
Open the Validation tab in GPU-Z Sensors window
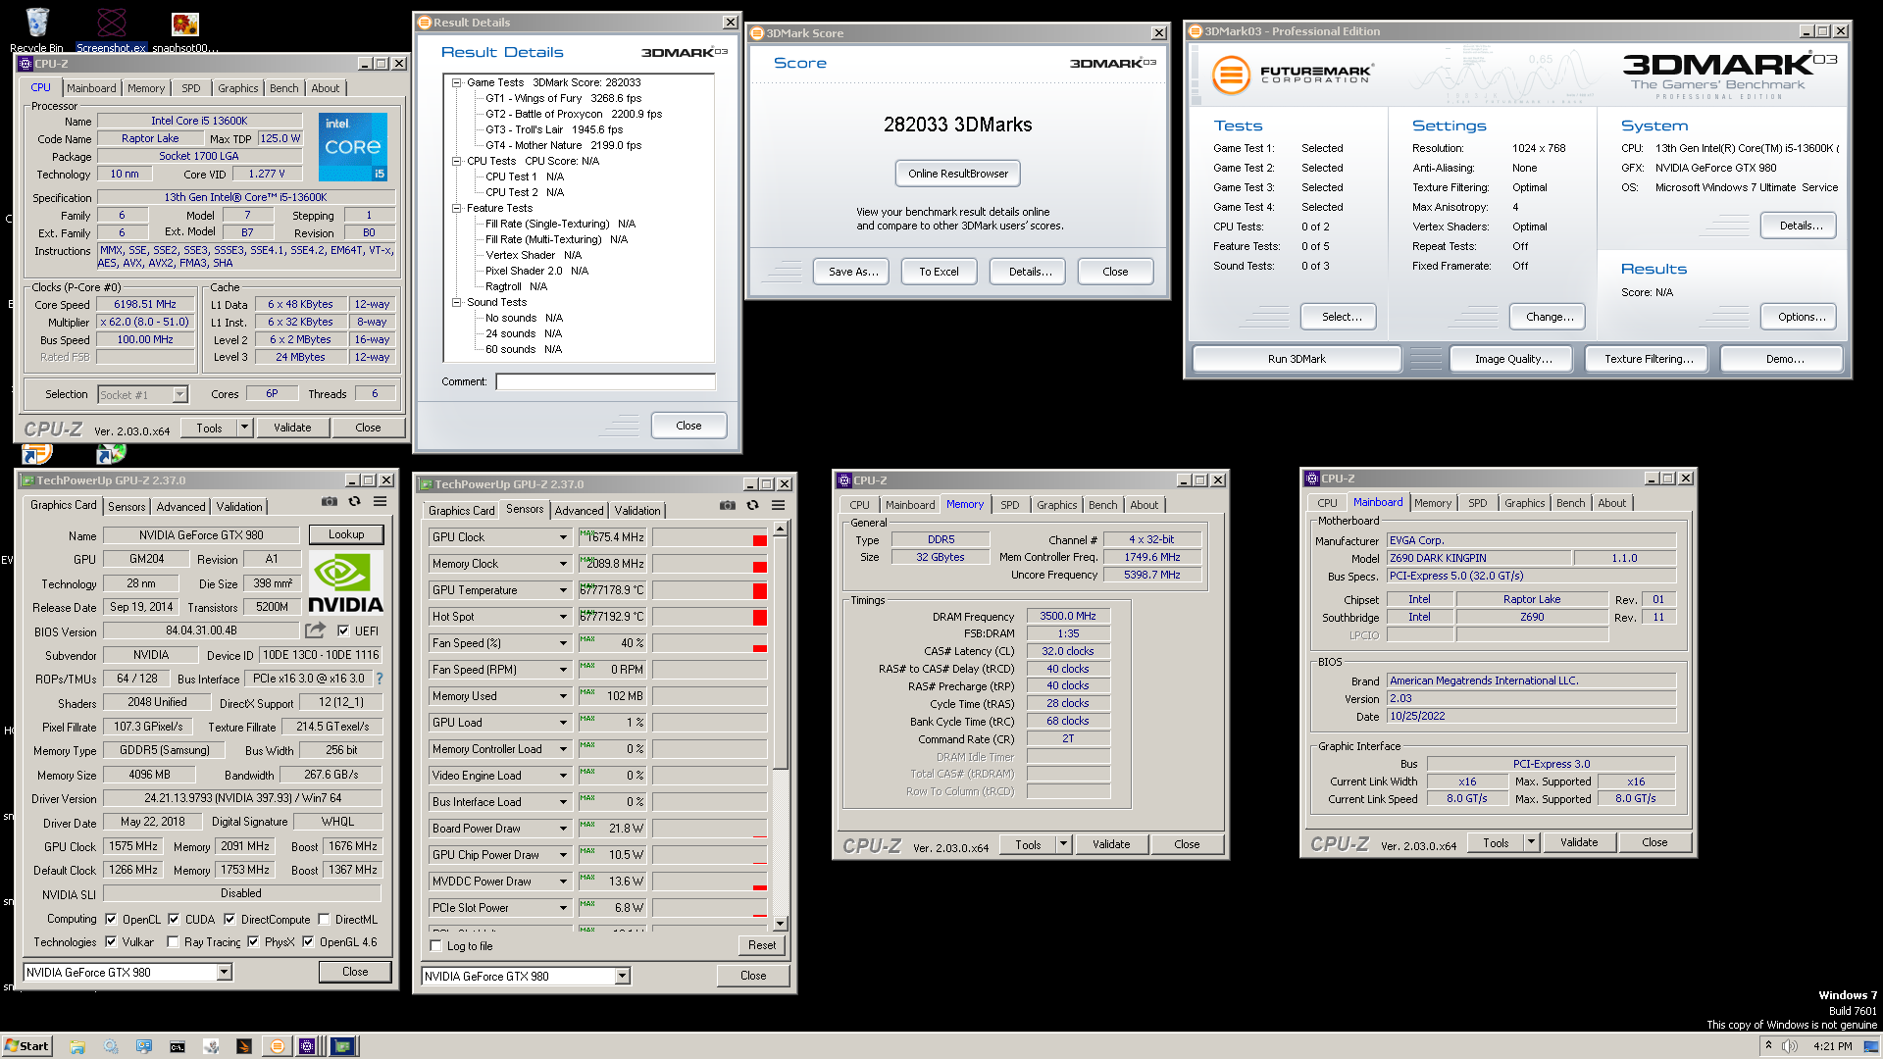tap(637, 511)
